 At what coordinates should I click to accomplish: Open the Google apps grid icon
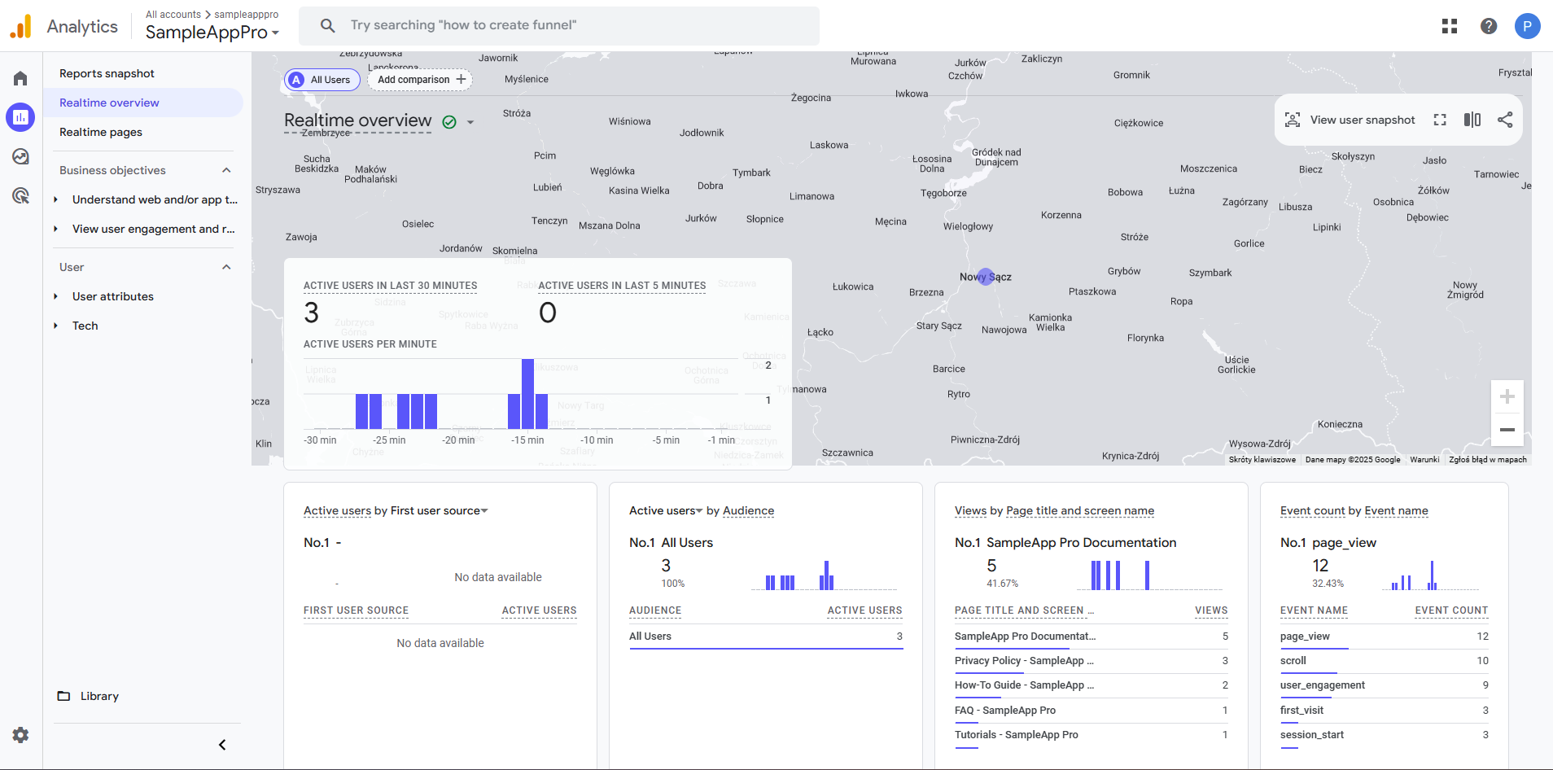[1450, 26]
